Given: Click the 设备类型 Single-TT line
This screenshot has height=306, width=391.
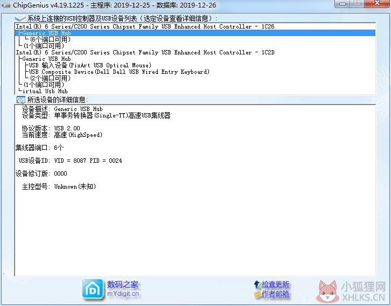Looking at the screenshot, I should point(96,115).
